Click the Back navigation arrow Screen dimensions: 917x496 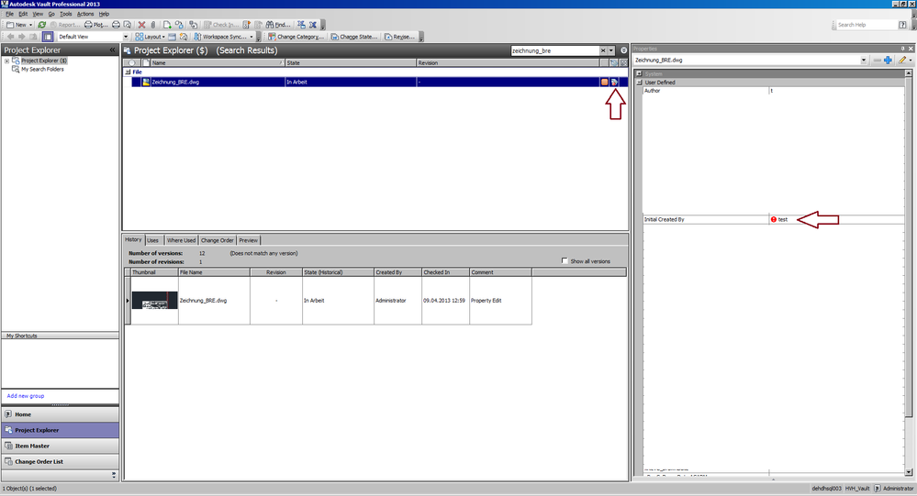click(10, 37)
